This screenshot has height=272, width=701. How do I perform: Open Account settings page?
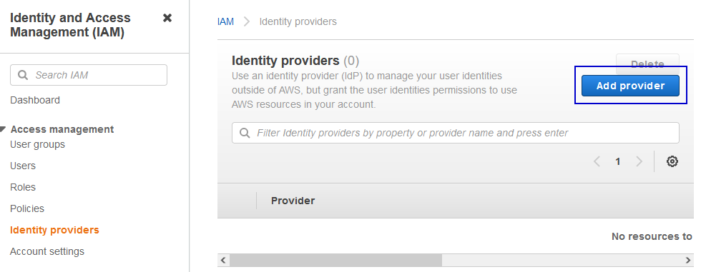pyautogui.click(x=47, y=251)
